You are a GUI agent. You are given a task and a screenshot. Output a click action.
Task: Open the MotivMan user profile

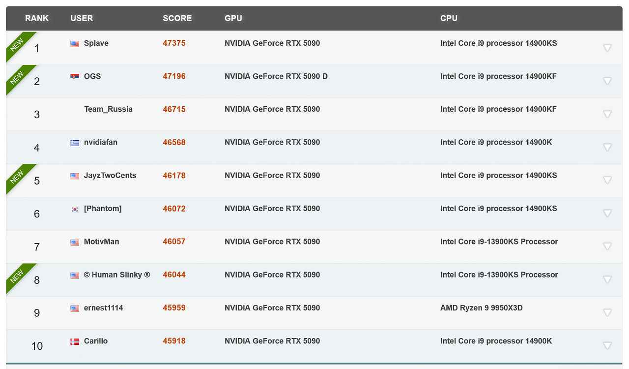pyautogui.click(x=102, y=242)
